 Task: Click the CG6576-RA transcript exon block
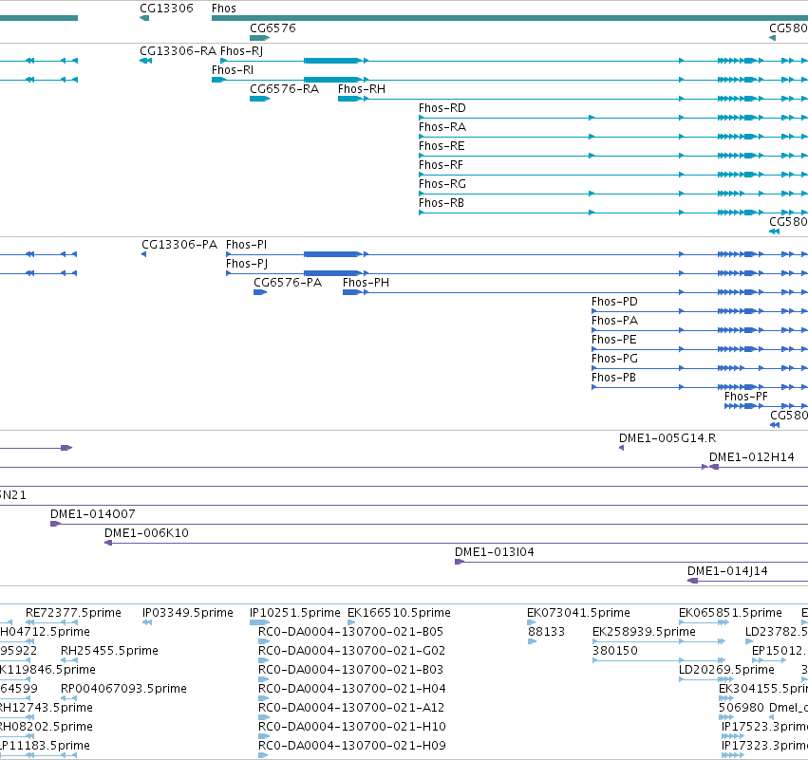pyautogui.click(x=260, y=99)
